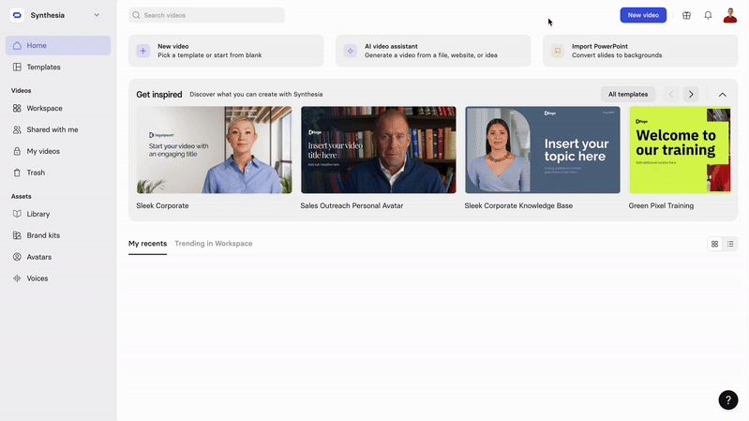
Task: Switch to Trending in Workspace tab
Action: click(x=214, y=243)
